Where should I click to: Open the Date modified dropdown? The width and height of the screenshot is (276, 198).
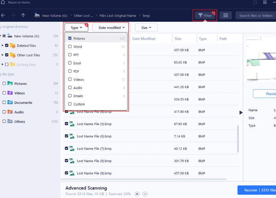point(111,28)
